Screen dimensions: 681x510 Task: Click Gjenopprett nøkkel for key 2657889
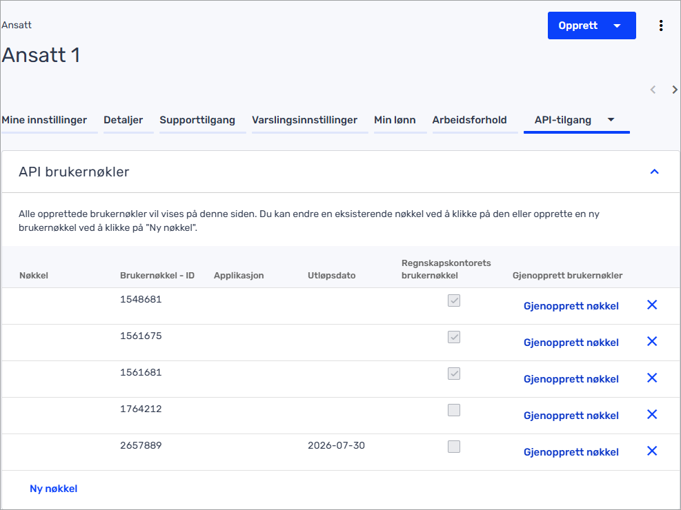click(571, 452)
